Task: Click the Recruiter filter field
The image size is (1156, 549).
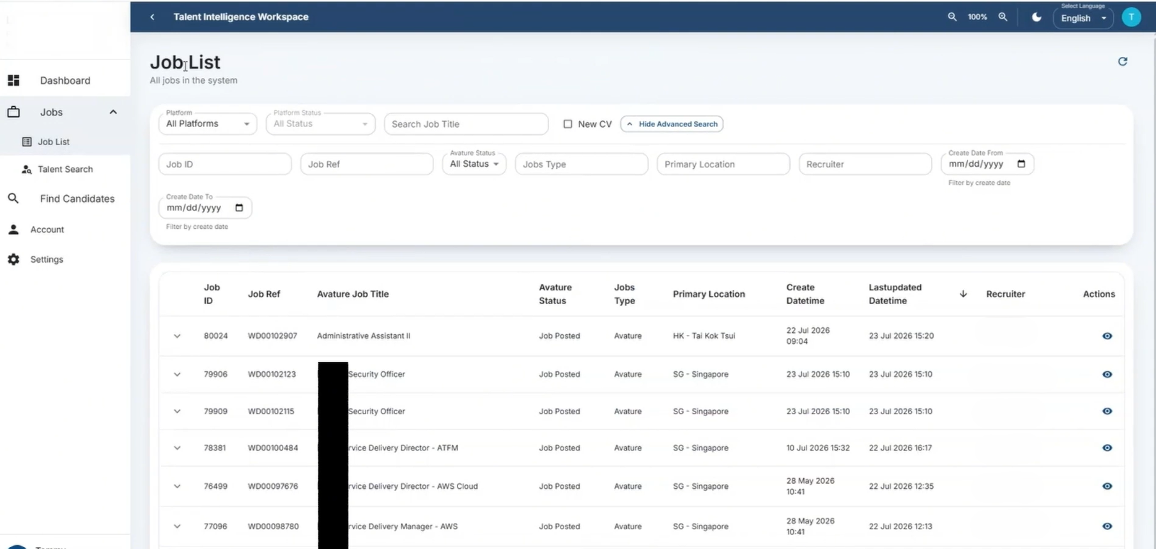Action: [x=865, y=164]
